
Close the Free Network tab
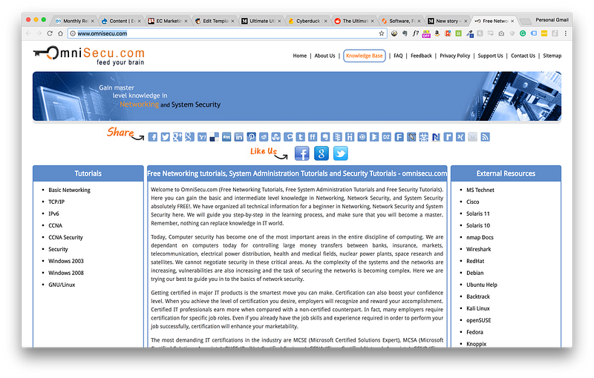tap(512, 21)
